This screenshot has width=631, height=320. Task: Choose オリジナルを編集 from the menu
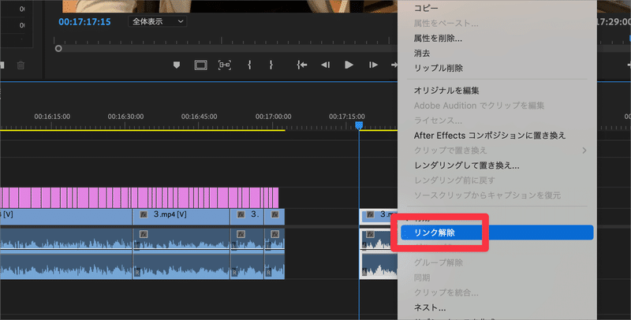click(446, 91)
